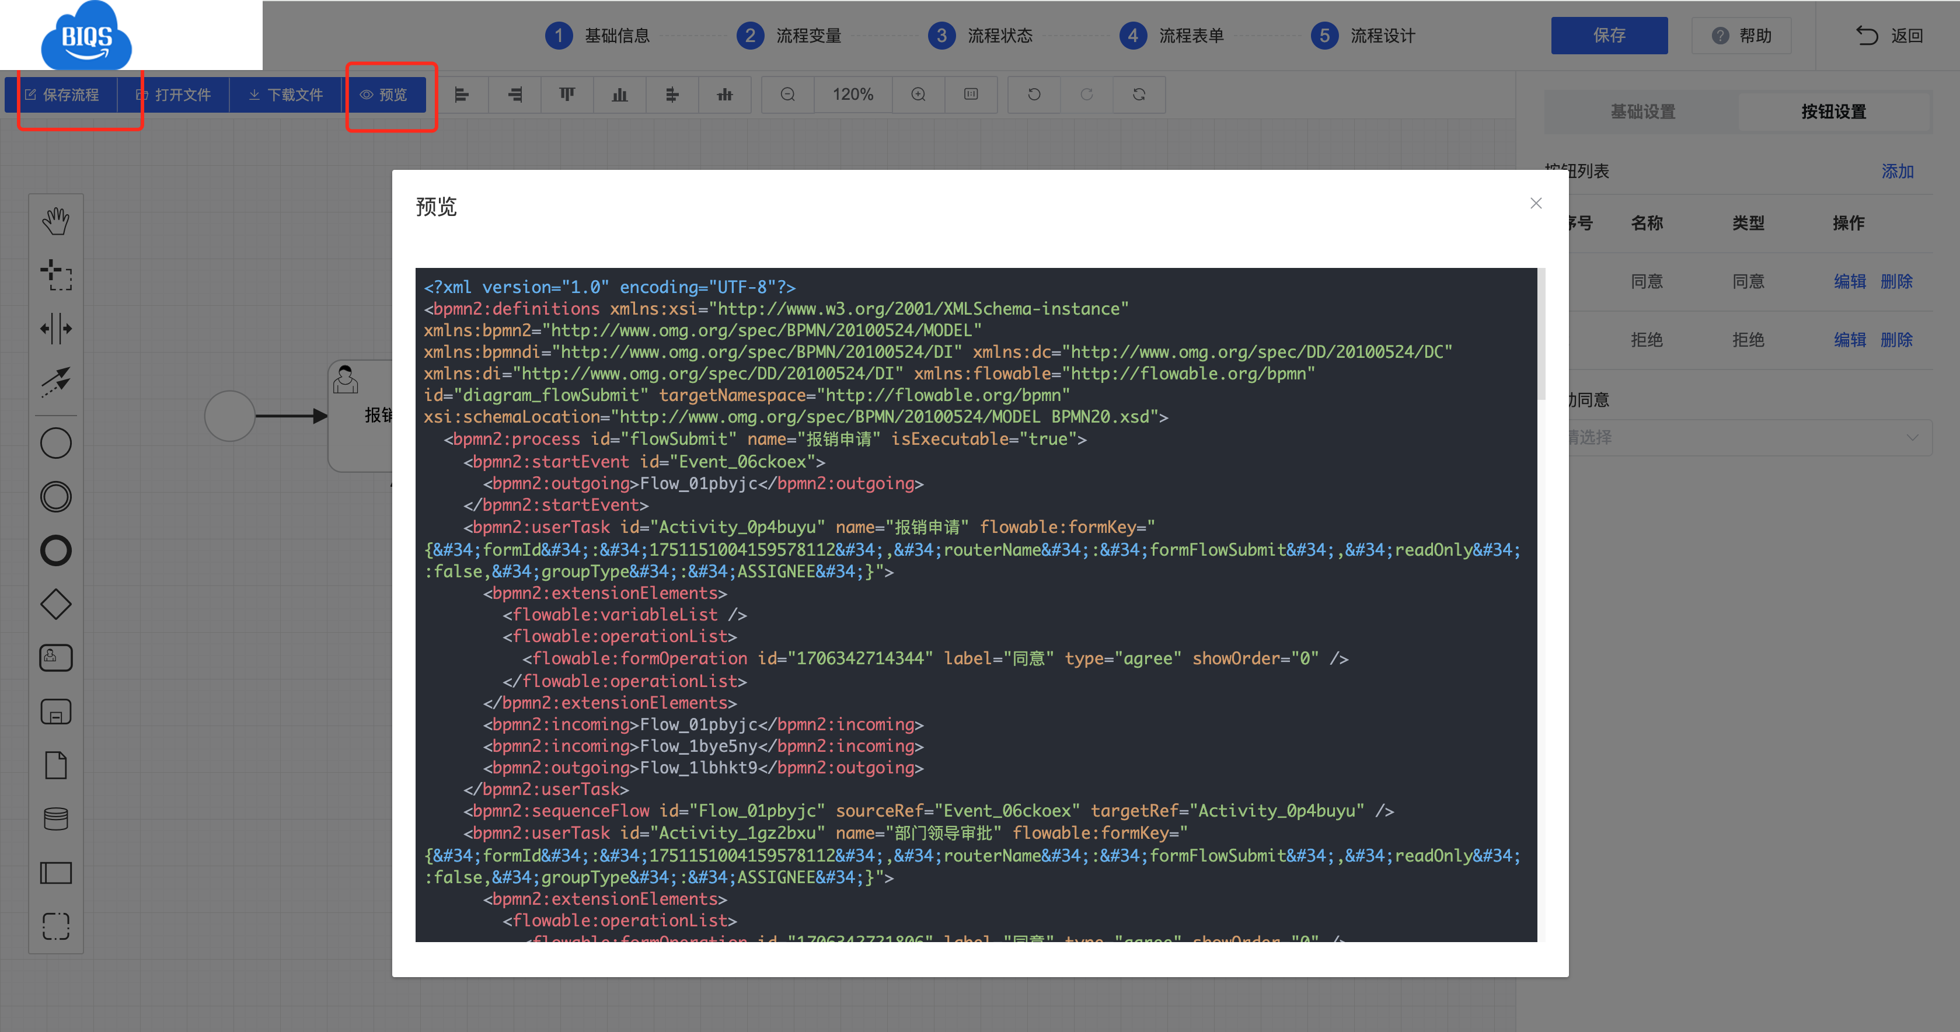Image resolution: width=1960 pixels, height=1032 pixels.
Task: Select the lasso selection tool
Action: click(x=55, y=275)
